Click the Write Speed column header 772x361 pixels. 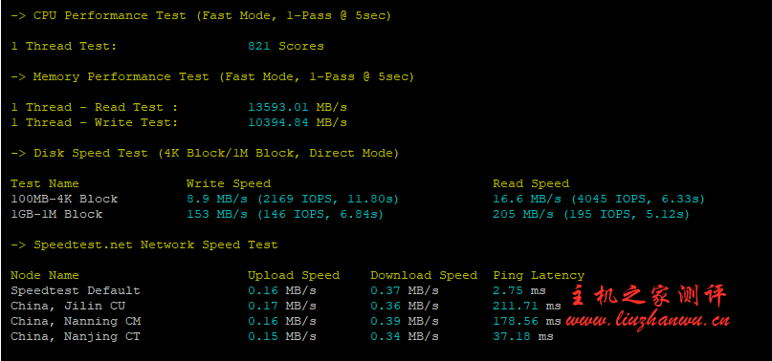(x=229, y=183)
